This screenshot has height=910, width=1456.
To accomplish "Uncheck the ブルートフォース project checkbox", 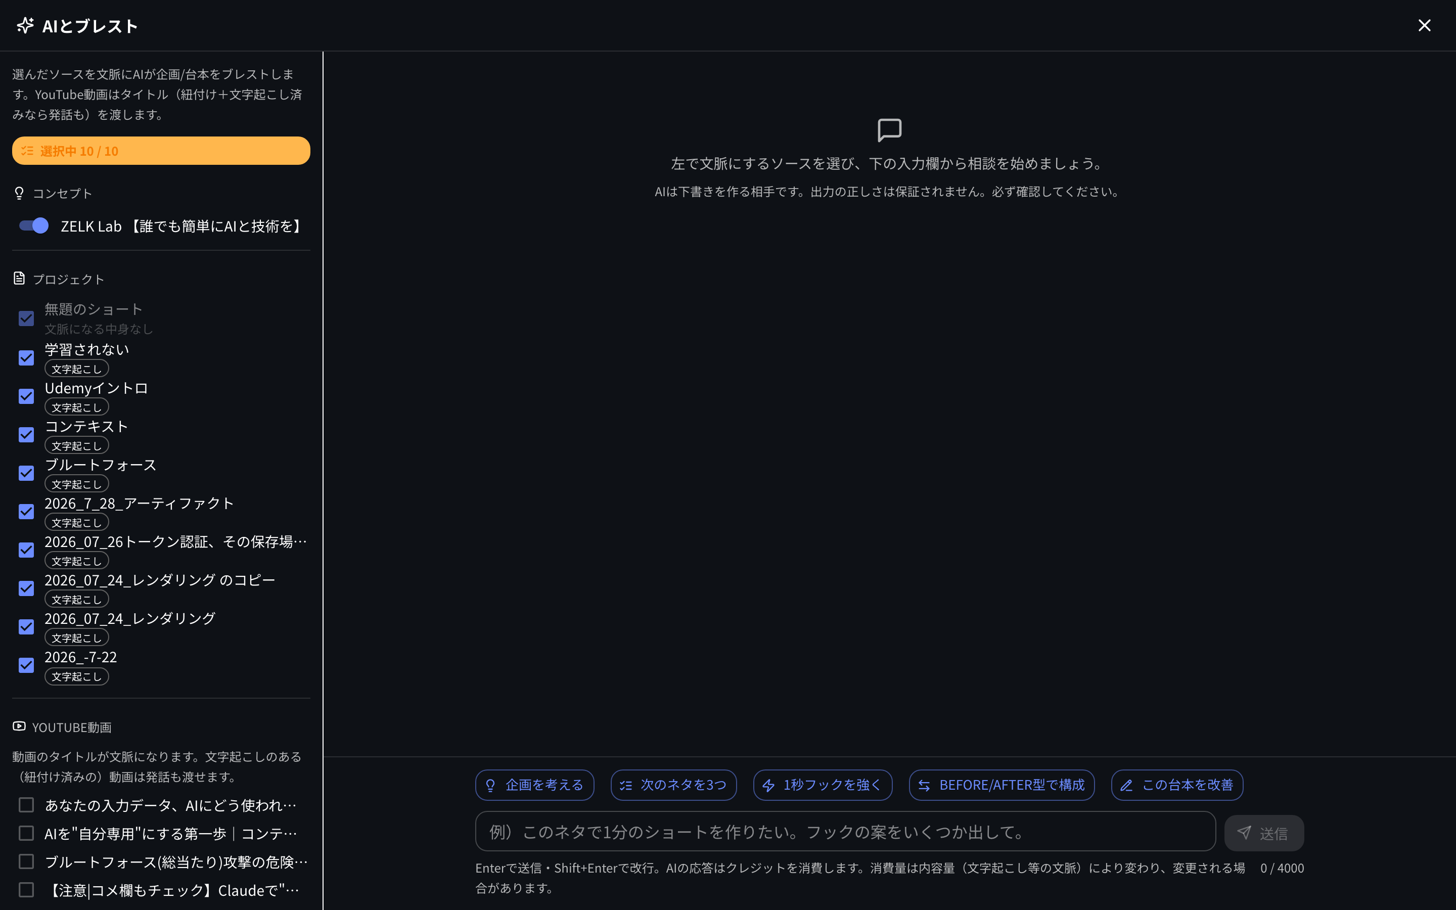I will [x=26, y=473].
